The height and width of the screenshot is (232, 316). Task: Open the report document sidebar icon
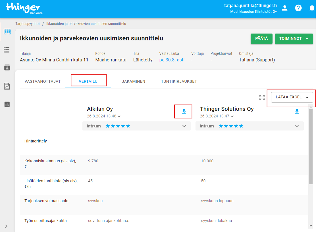(7, 86)
